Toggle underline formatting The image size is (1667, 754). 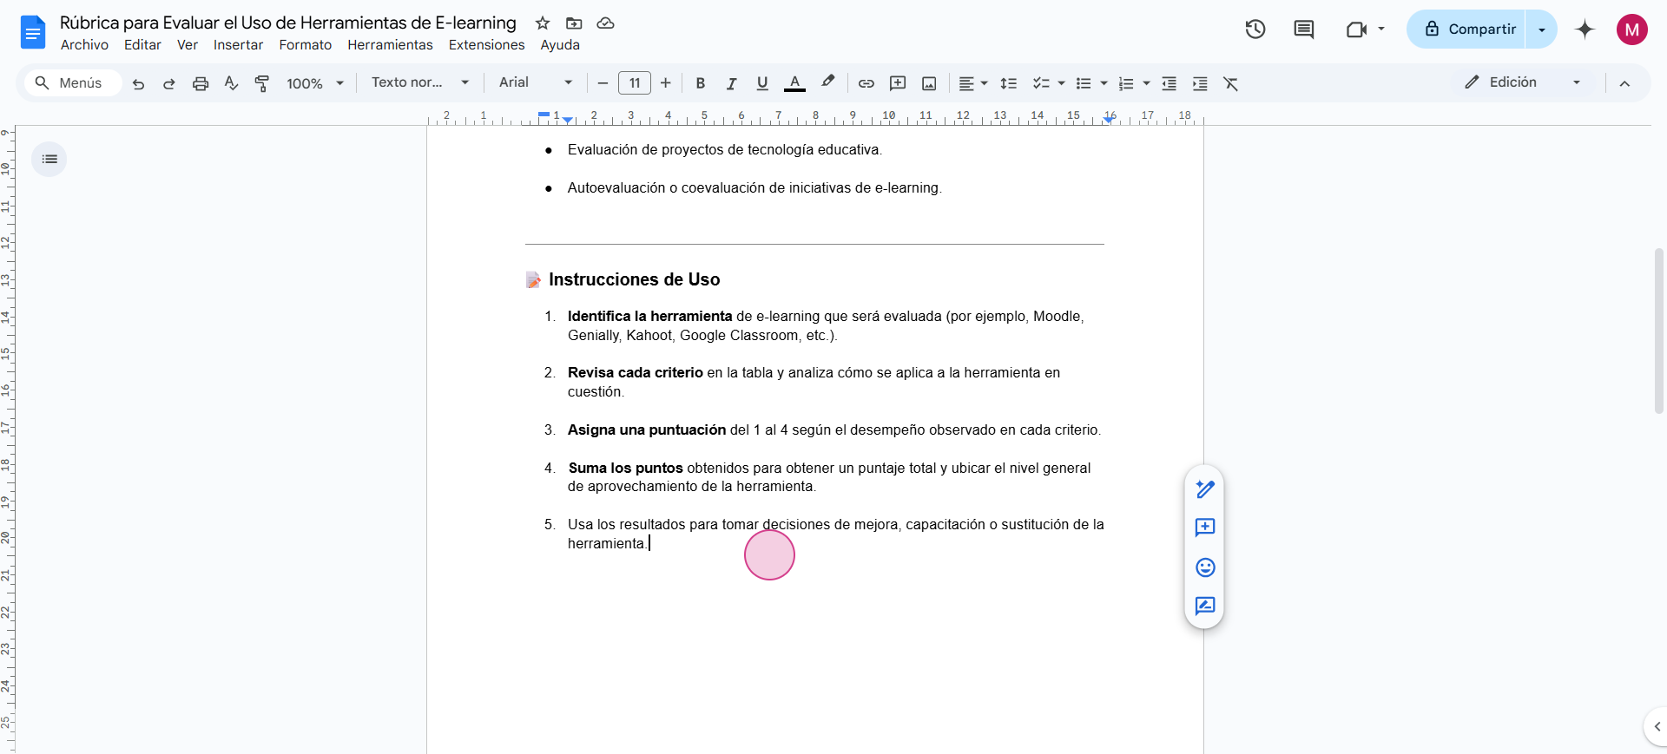[x=762, y=83]
